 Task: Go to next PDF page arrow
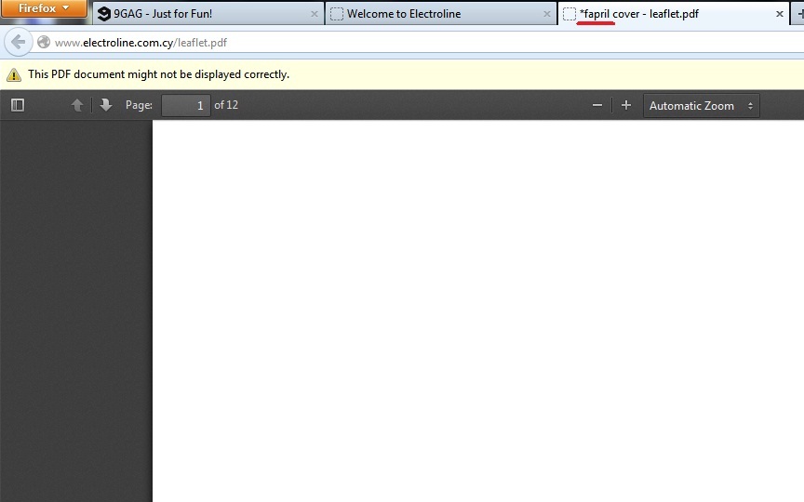[106, 106]
